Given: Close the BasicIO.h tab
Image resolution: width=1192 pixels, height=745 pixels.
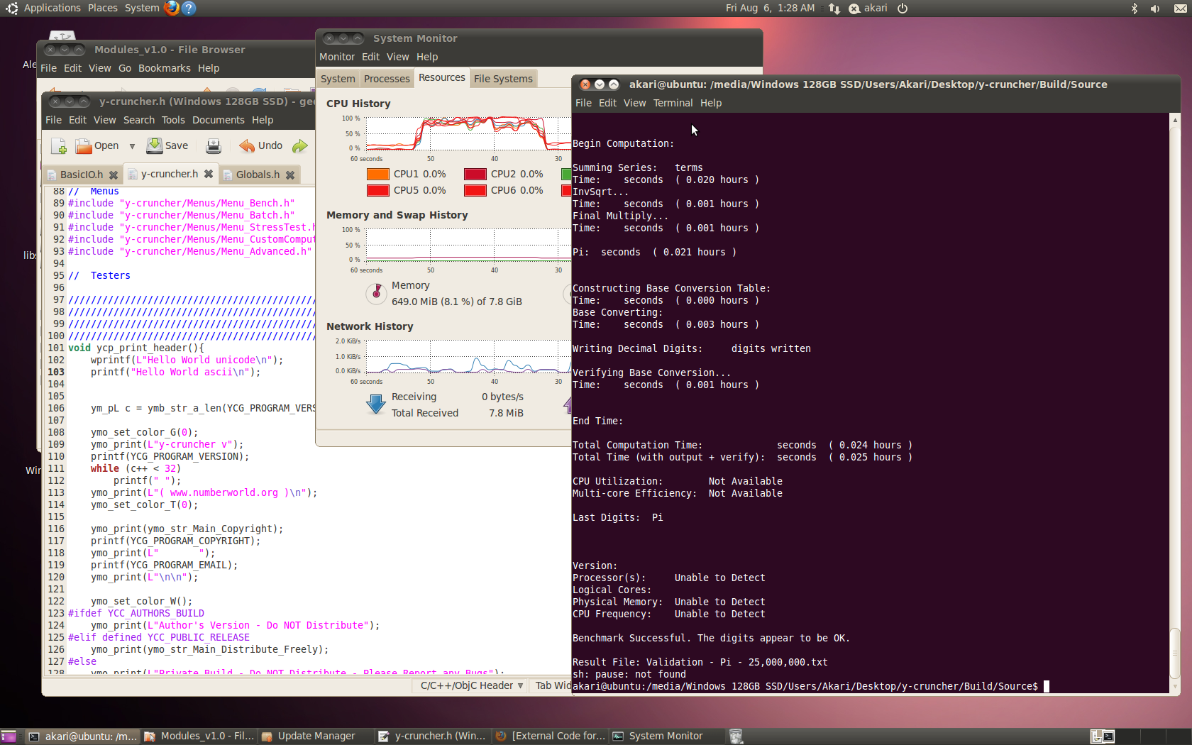Looking at the screenshot, I should (x=114, y=175).
